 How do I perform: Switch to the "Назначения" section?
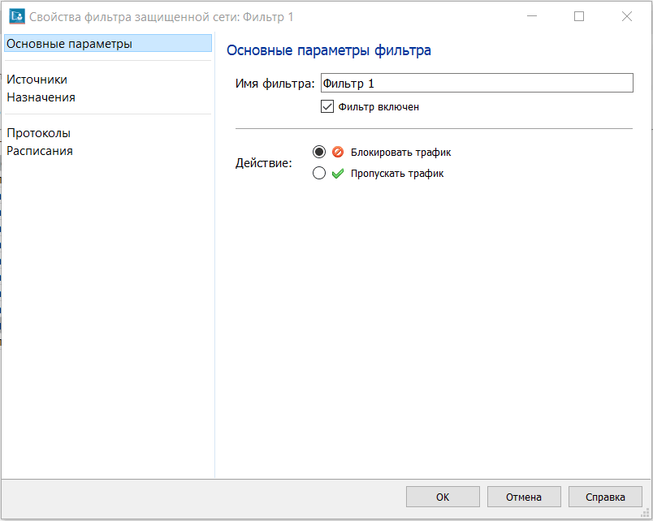41,97
